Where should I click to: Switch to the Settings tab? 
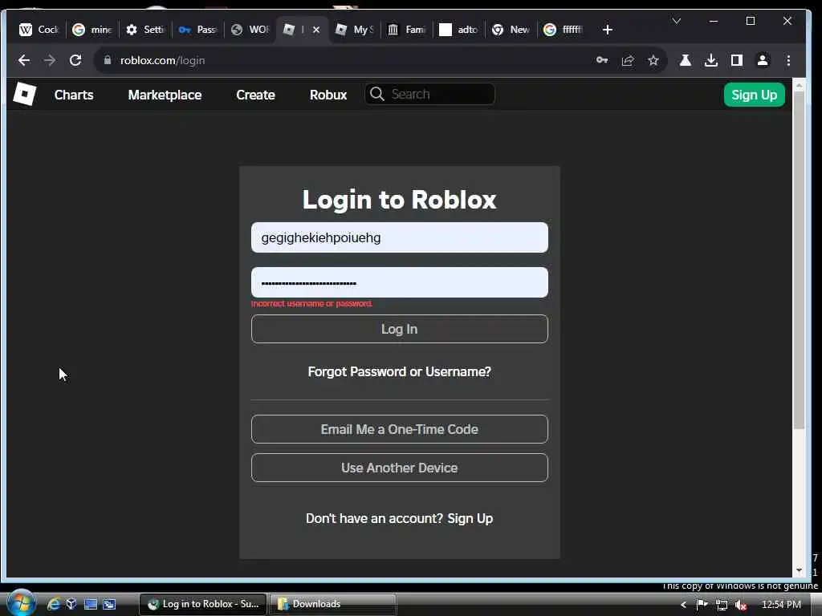[x=146, y=30]
